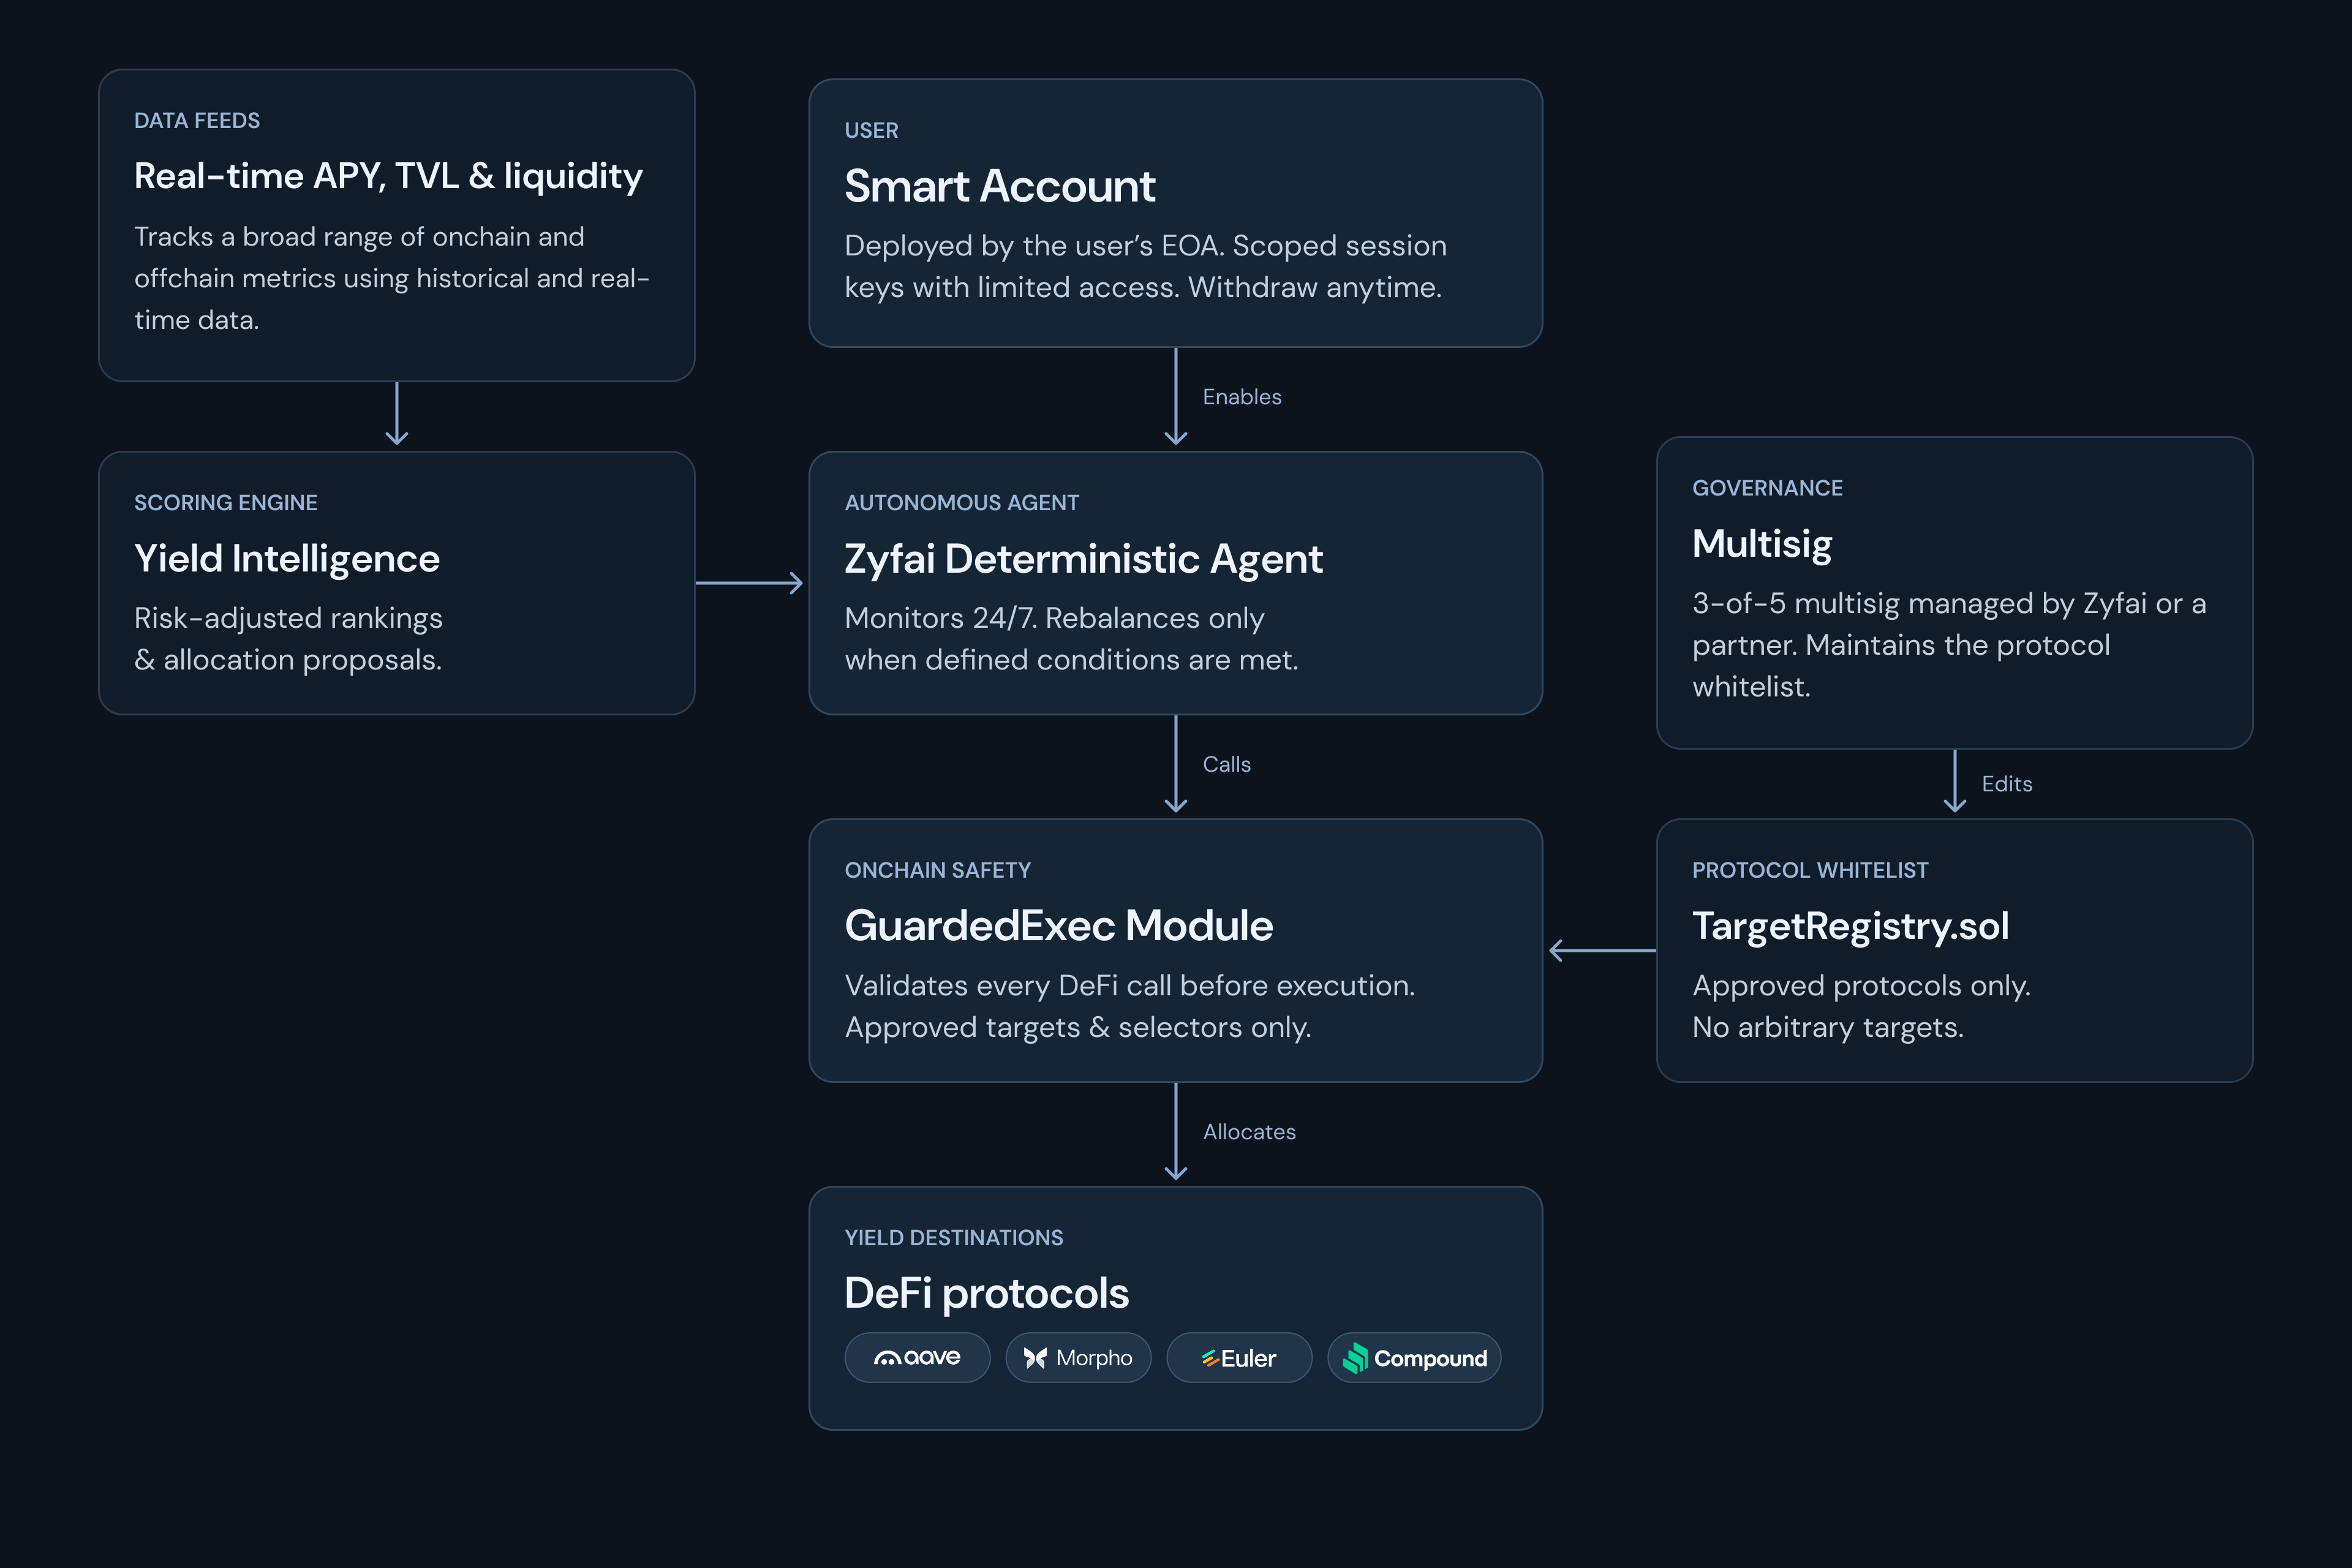Screen dimensions: 2352x1568
Task: Click arrow below Data Feeds card
Action: tap(397, 414)
